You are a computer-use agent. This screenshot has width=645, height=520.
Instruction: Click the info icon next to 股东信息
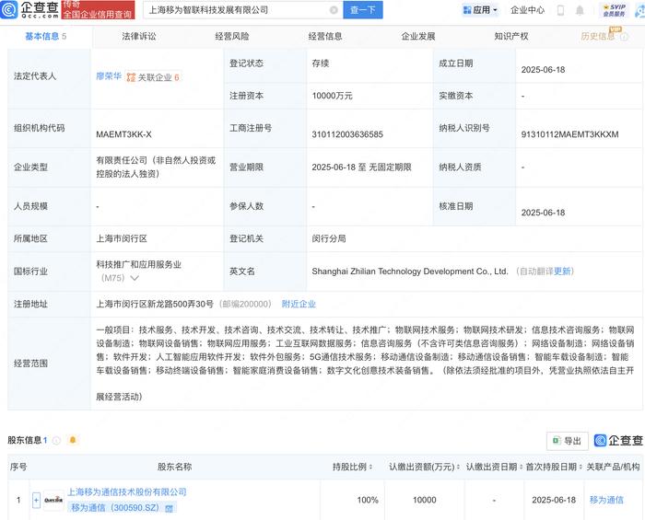57,440
